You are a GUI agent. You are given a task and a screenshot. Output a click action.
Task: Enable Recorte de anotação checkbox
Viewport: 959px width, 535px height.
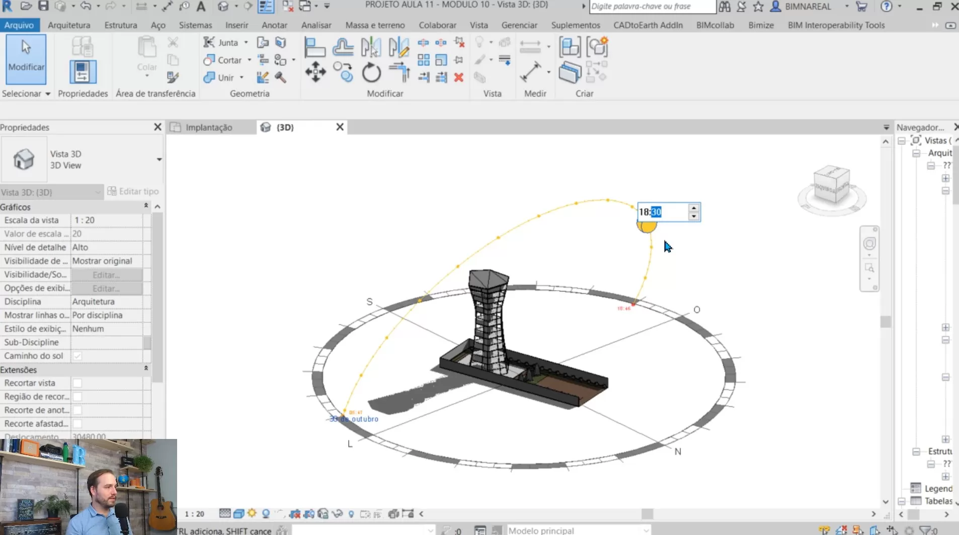[77, 410]
